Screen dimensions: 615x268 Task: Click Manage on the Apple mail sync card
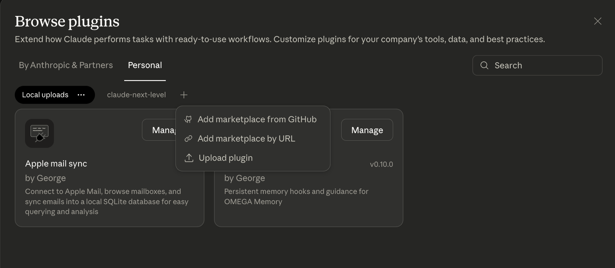click(x=159, y=130)
